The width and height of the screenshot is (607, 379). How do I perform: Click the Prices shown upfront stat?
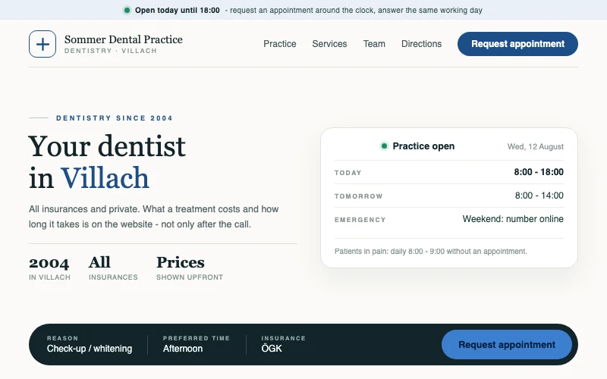pos(190,268)
